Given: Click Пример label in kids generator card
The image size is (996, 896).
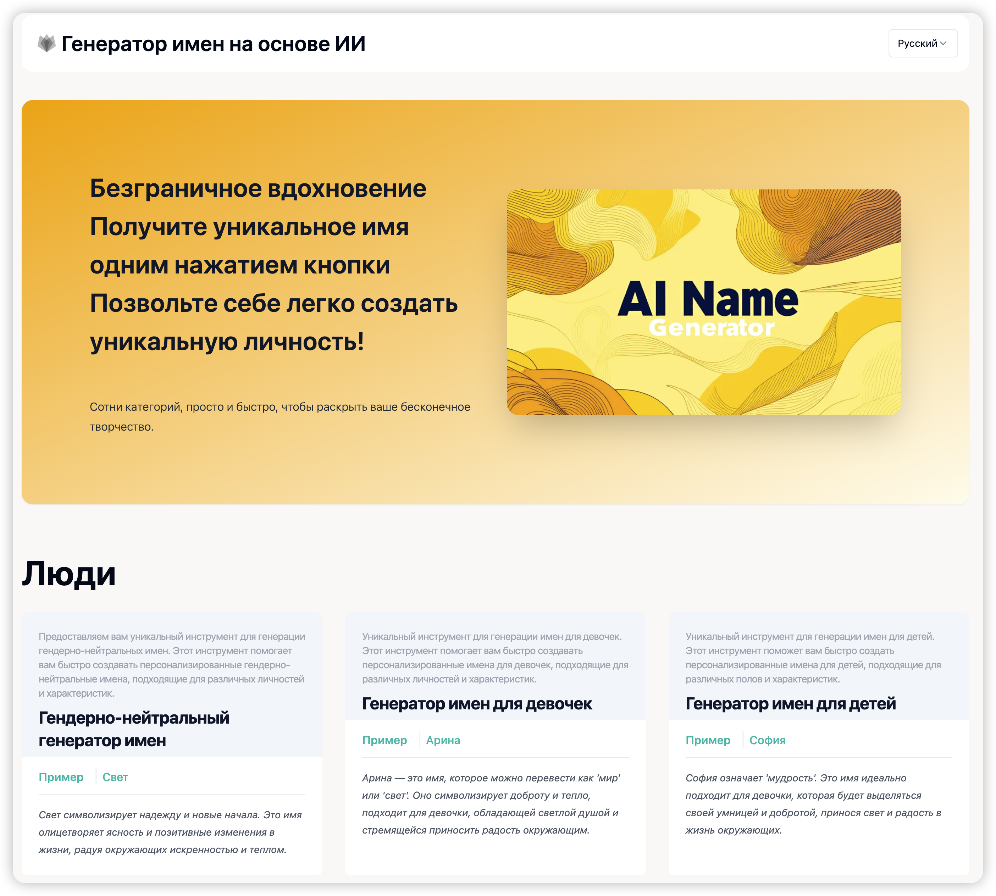Looking at the screenshot, I should [x=708, y=740].
